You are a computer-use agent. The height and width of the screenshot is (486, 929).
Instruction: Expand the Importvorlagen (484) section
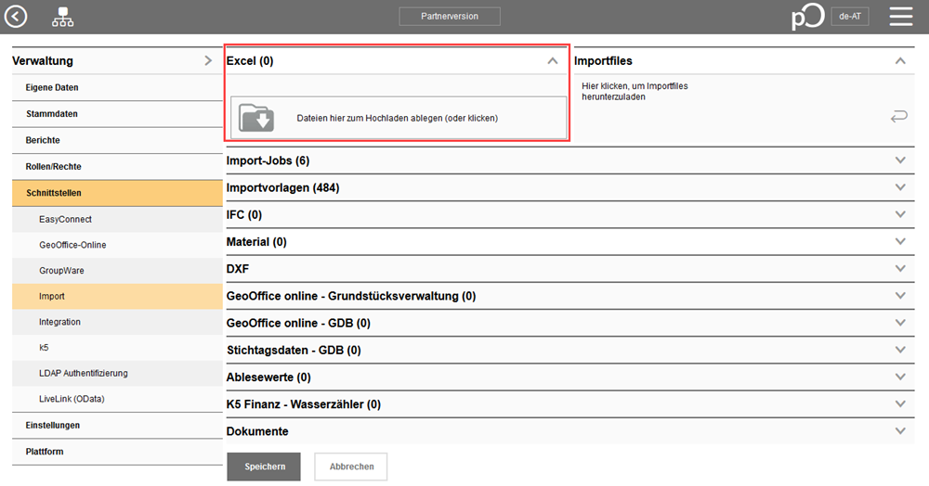[899, 187]
